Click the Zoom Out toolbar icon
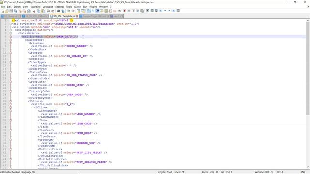310x174 pixels. click(x=73, y=11)
